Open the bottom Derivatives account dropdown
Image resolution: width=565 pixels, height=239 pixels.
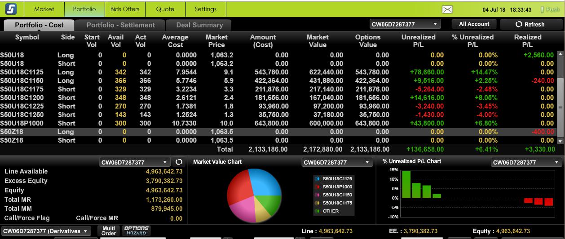click(x=46, y=231)
